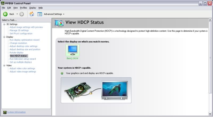Open Adjust desktop size and position
Viewport: 213px width, 119px height.
click(25, 49)
